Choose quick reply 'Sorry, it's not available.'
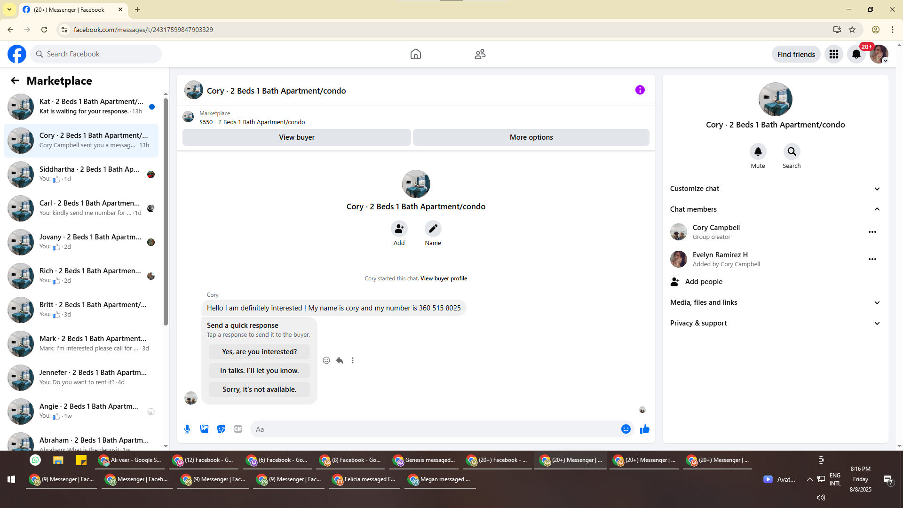The image size is (903, 508). tap(259, 389)
